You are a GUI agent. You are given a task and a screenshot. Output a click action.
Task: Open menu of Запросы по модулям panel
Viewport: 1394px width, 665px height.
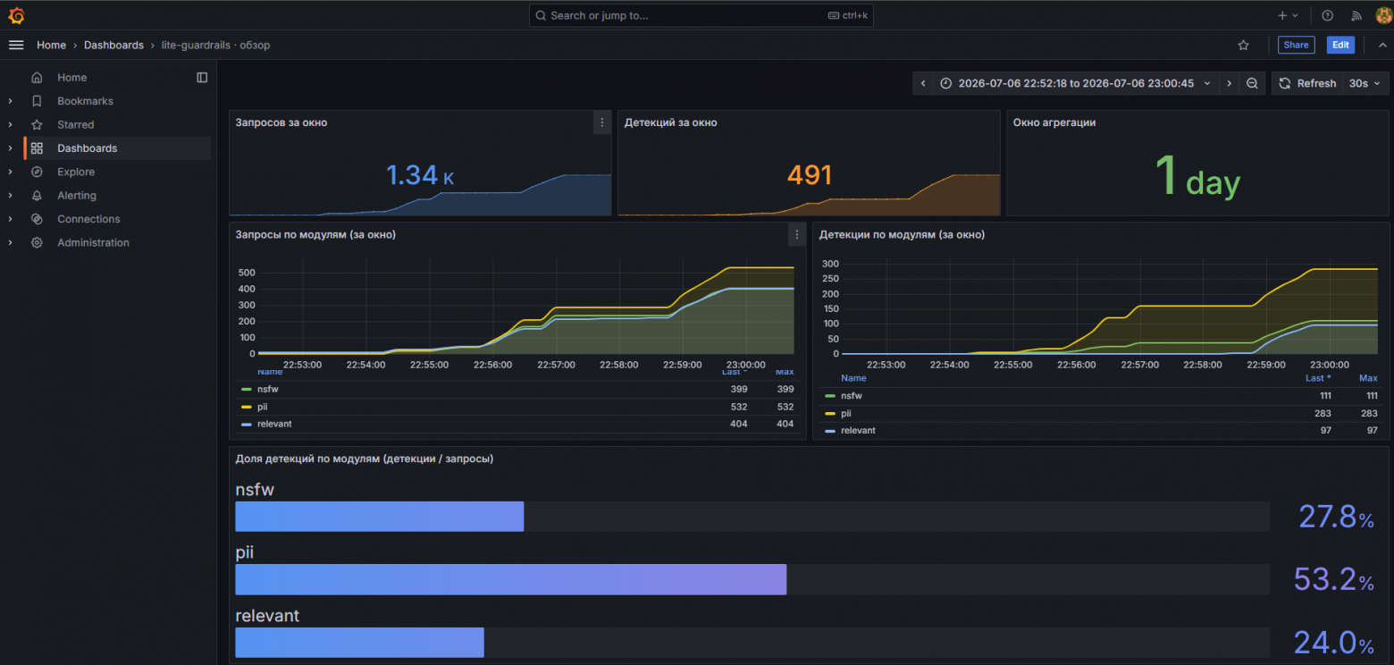pyautogui.click(x=796, y=235)
